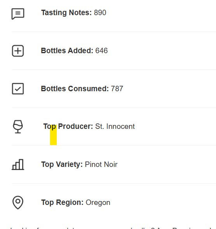
Task: Open the 890 tasting notes count
Action: coord(100,13)
